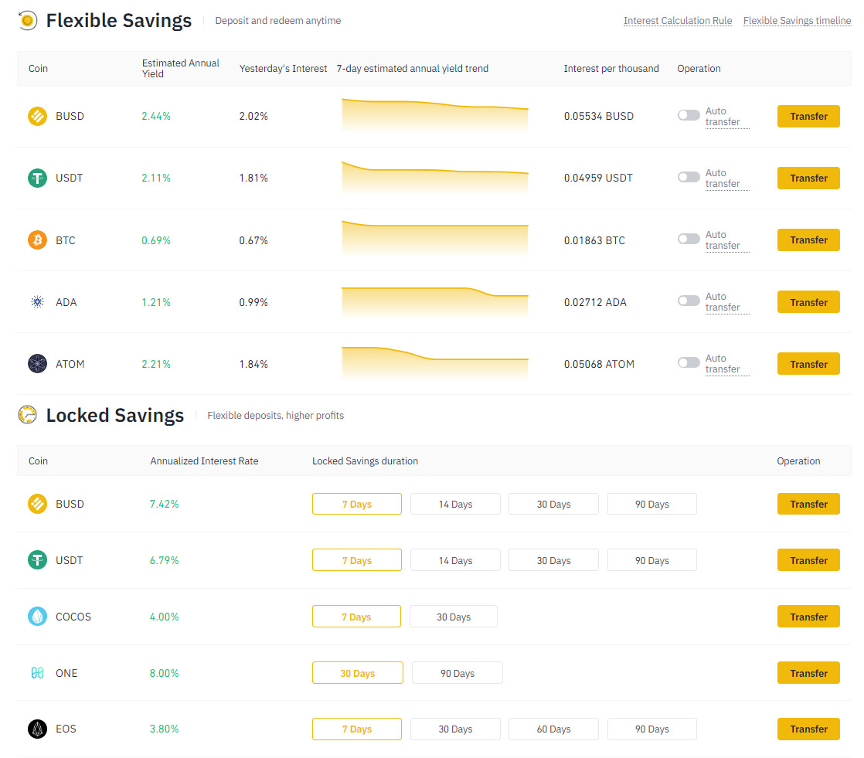The height and width of the screenshot is (758, 864).
Task: Open the Interest Calculation Rule link
Action: tap(678, 21)
